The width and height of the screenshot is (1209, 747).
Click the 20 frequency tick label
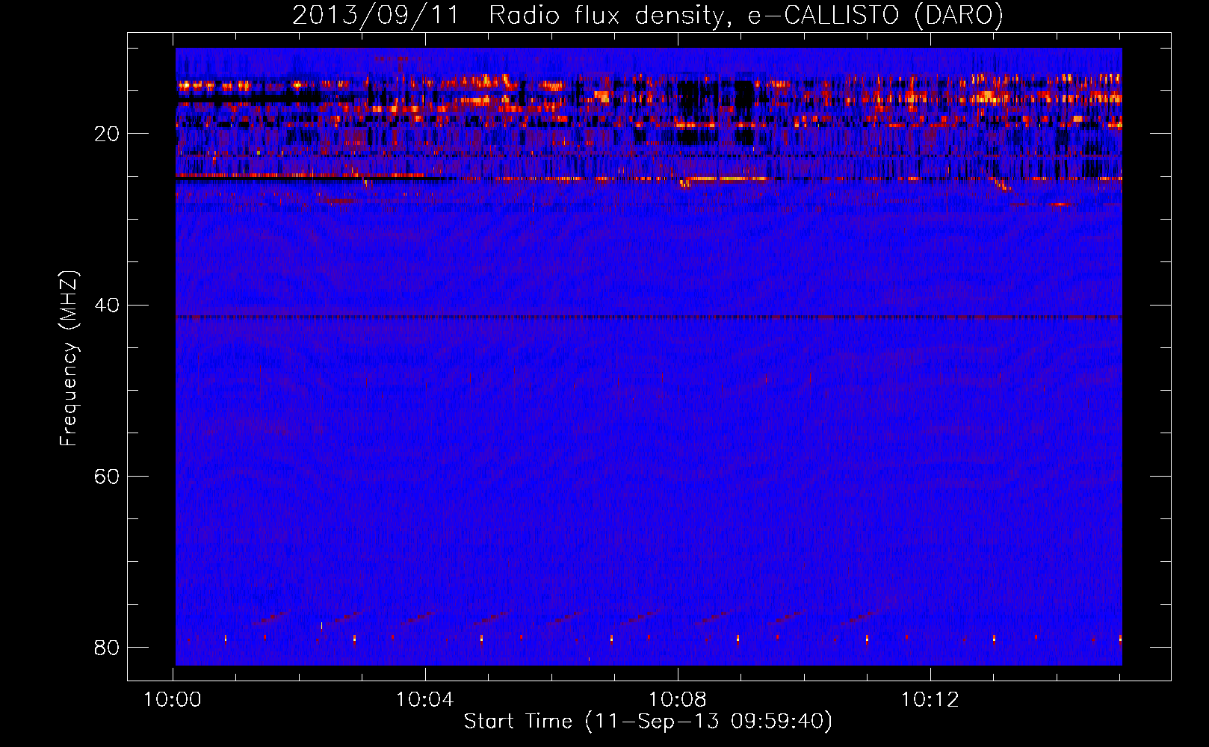[x=107, y=134]
